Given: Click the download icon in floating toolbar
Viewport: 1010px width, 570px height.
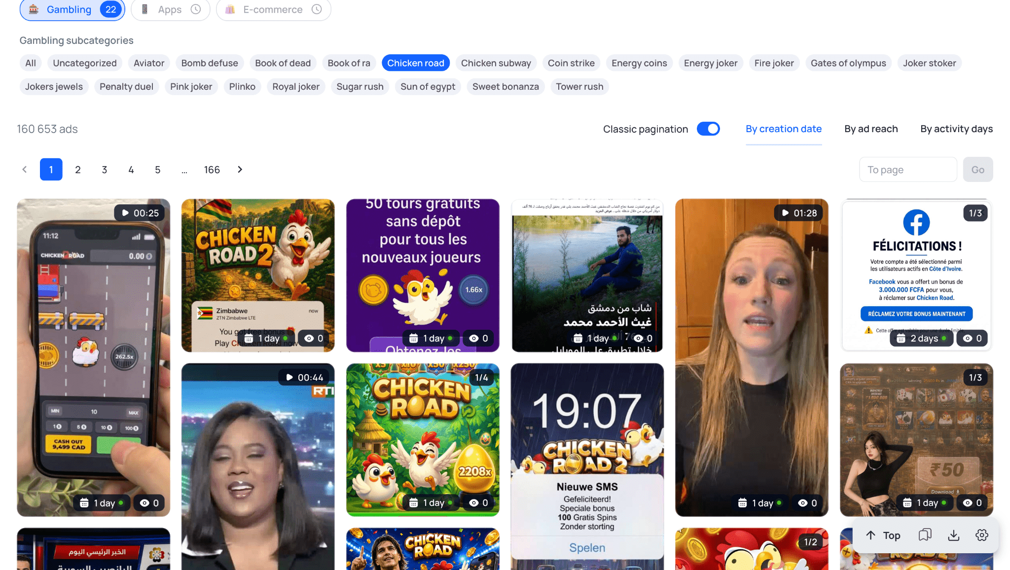Looking at the screenshot, I should pyautogui.click(x=954, y=535).
